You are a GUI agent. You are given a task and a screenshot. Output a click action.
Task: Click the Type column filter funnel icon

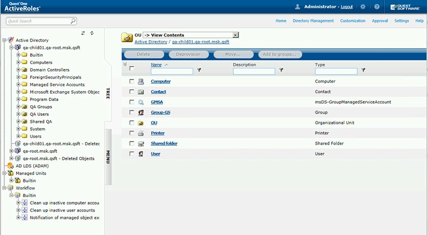[363, 70]
